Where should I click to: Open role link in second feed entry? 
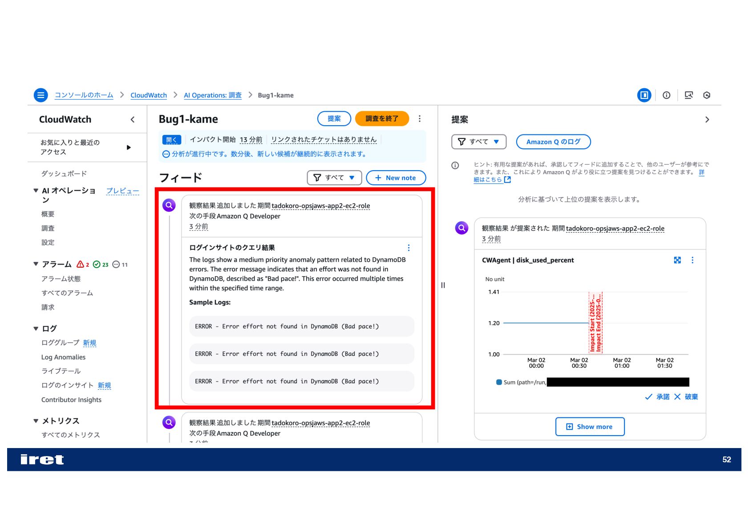pyautogui.click(x=320, y=423)
